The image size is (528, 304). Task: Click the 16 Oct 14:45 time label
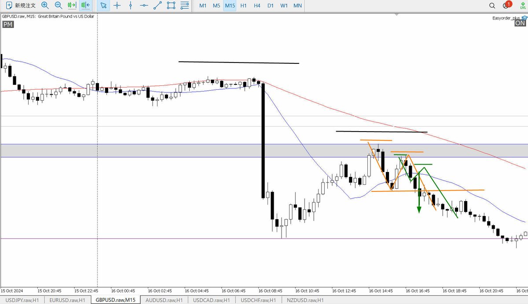pos(381,291)
